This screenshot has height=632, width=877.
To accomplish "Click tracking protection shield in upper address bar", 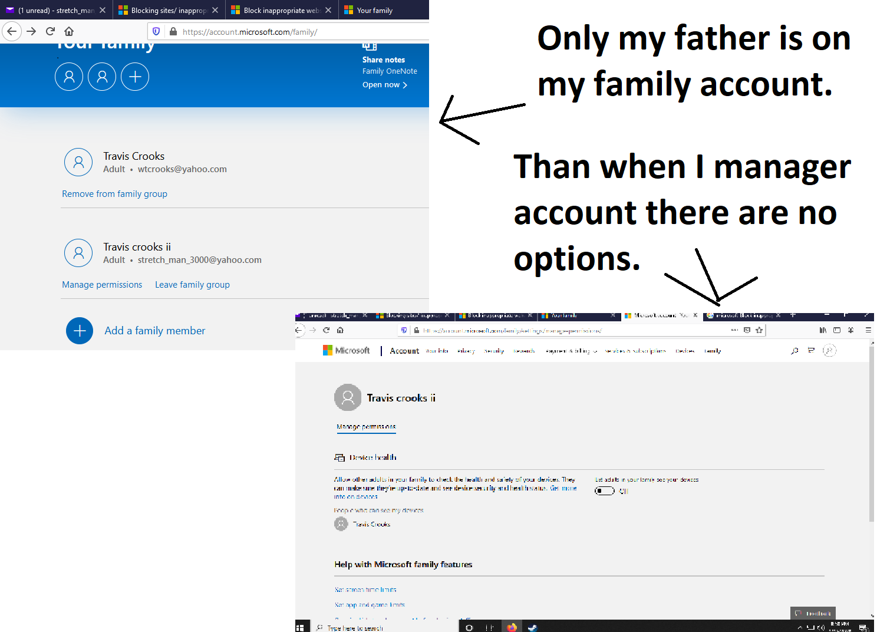I will click(156, 31).
